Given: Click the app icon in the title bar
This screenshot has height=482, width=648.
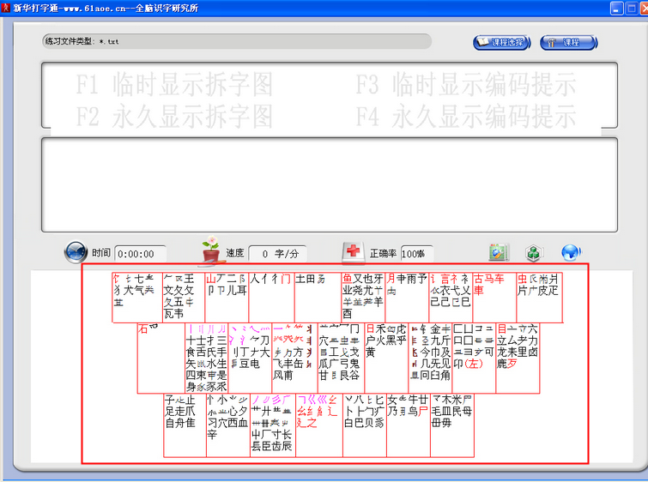Looking at the screenshot, I should pos(8,8).
